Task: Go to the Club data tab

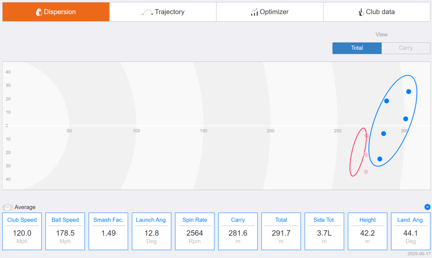Action: (x=377, y=12)
